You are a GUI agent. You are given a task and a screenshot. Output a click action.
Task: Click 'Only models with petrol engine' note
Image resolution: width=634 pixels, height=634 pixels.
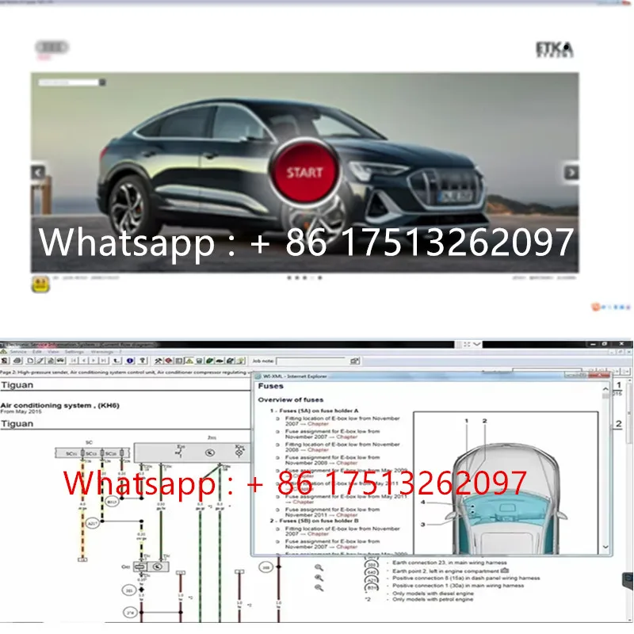[x=433, y=599]
